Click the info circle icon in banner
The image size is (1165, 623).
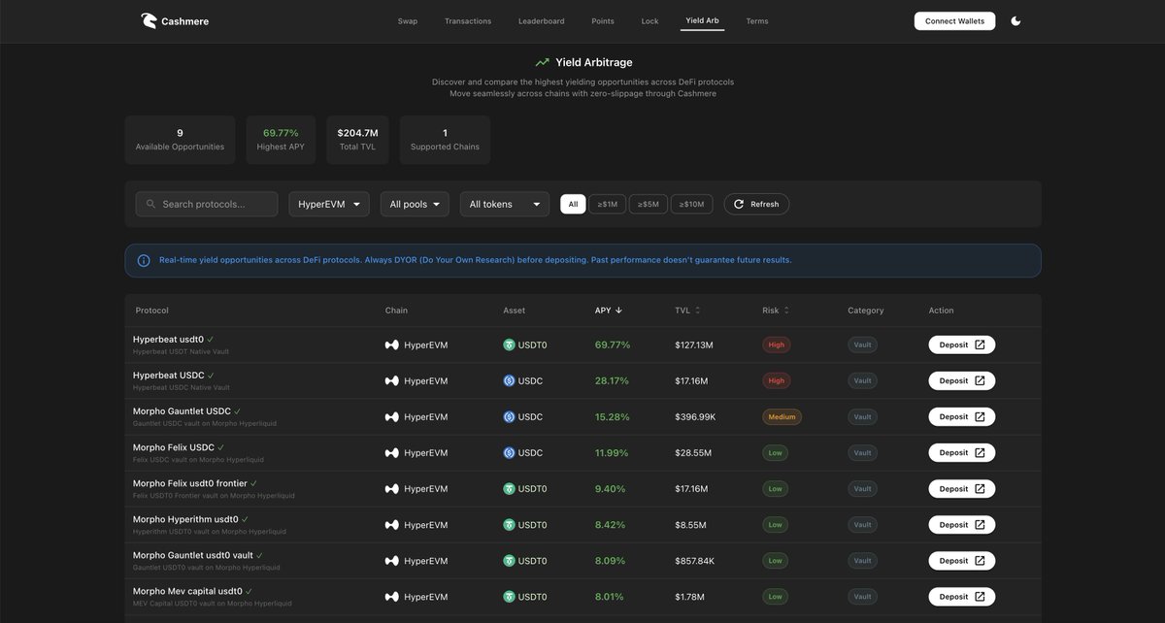[x=144, y=260]
